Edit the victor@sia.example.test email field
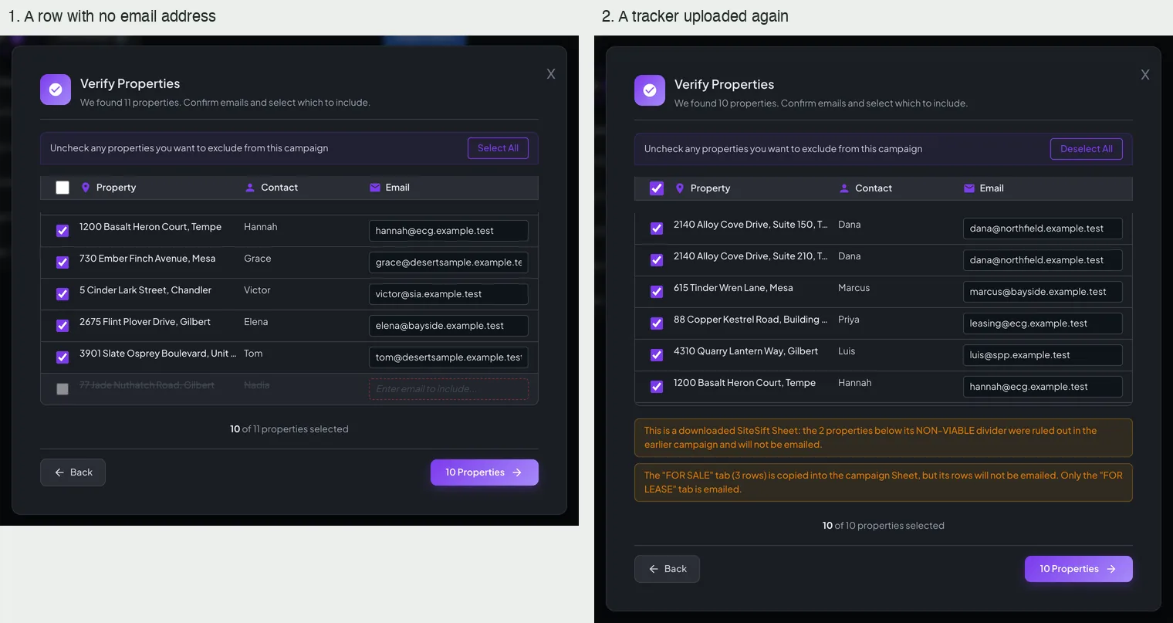1173x623 pixels. point(448,294)
